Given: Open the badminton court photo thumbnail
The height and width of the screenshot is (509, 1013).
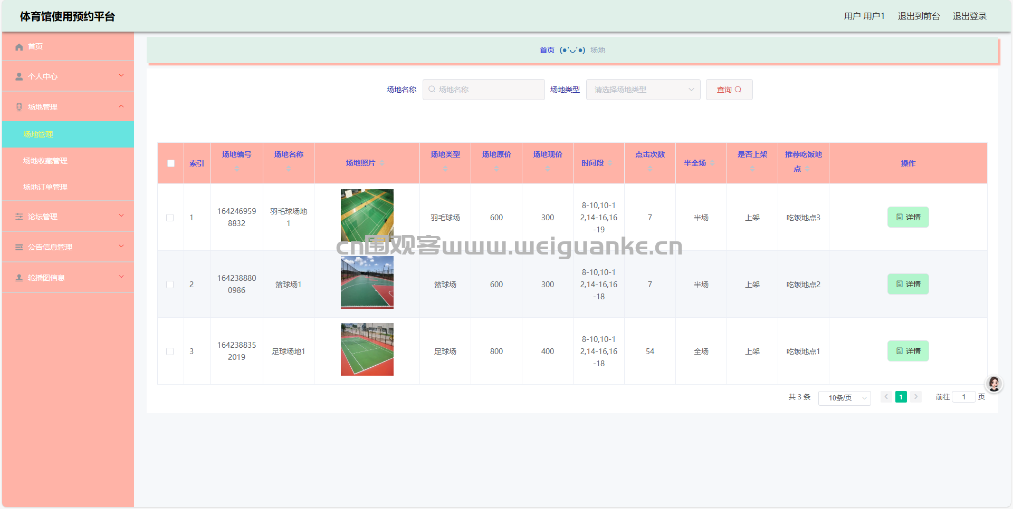Looking at the screenshot, I should coord(367,216).
